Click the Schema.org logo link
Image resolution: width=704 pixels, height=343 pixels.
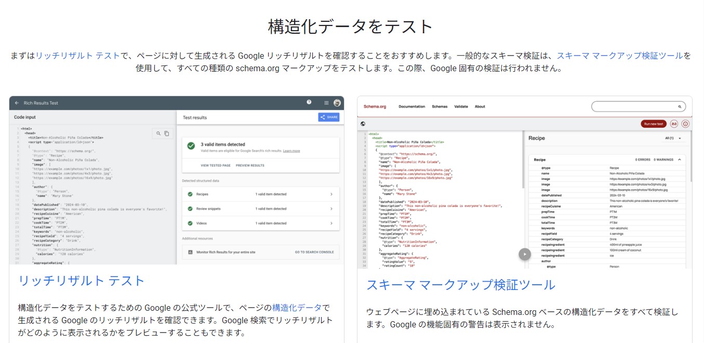click(375, 107)
